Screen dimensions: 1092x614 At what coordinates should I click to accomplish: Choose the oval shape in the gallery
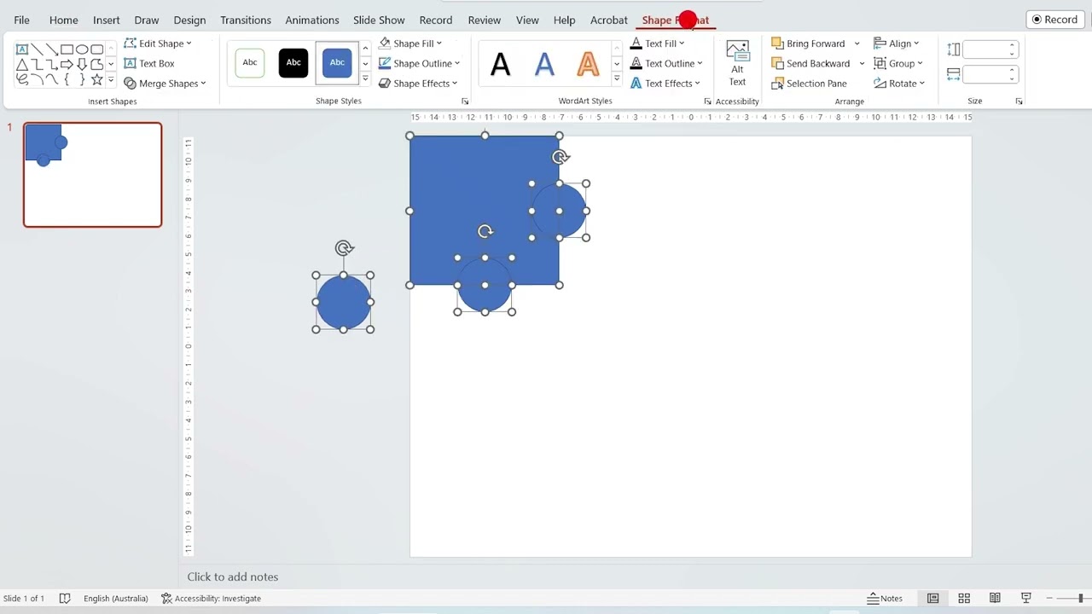[x=82, y=49]
